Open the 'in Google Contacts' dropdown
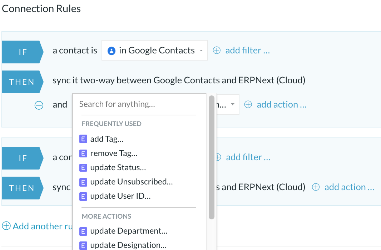Image resolution: width=381 pixels, height=250 pixels. (154, 50)
